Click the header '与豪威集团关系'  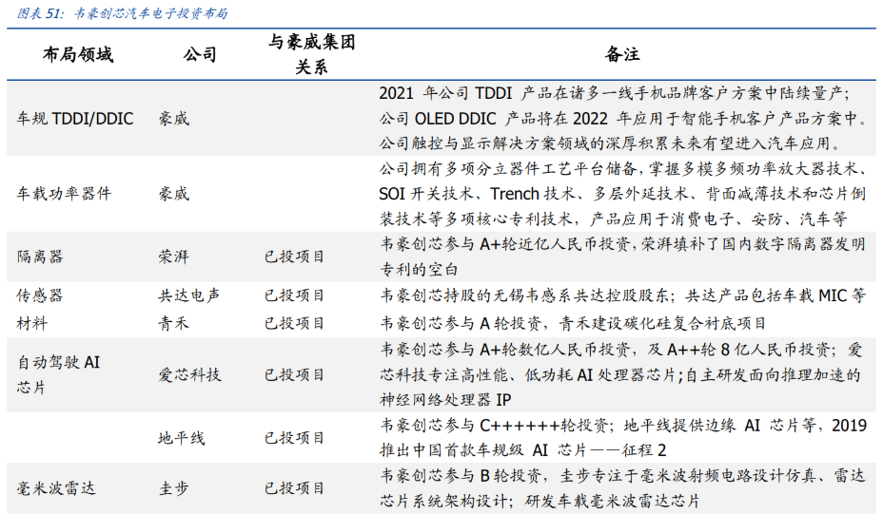(x=311, y=54)
